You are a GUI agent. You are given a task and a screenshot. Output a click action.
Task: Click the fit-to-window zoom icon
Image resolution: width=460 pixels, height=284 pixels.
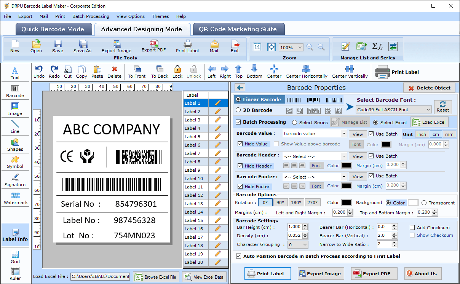click(x=271, y=47)
